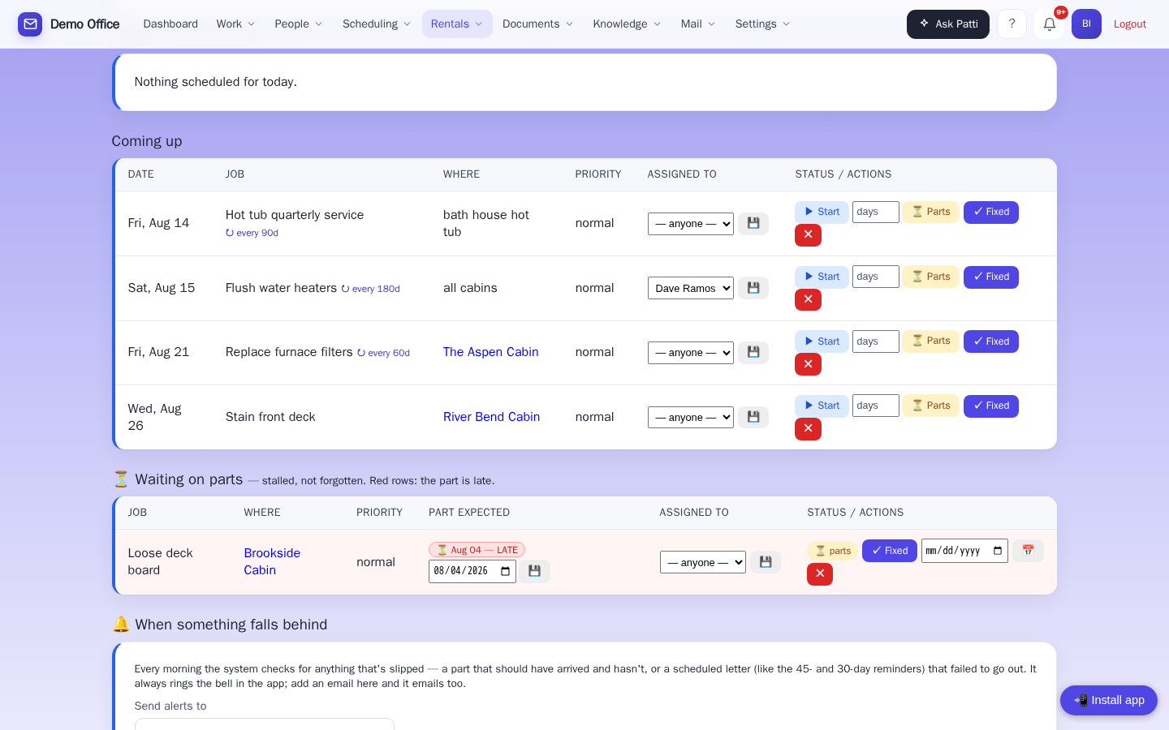Viewport: 1169px width, 730px height.
Task: Click the parts status badge for Loose deck board
Action: tap(833, 551)
